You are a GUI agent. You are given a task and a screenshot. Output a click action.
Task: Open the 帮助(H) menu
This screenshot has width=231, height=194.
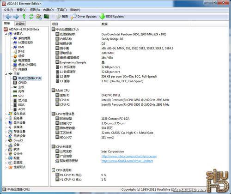(x=75, y=10)
